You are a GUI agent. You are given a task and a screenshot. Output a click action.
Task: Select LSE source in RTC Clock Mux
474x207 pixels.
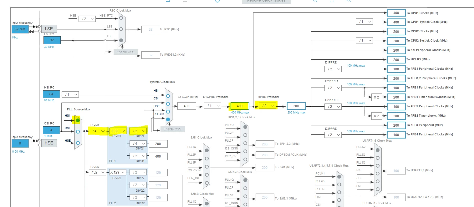click(x=121, y=29)
